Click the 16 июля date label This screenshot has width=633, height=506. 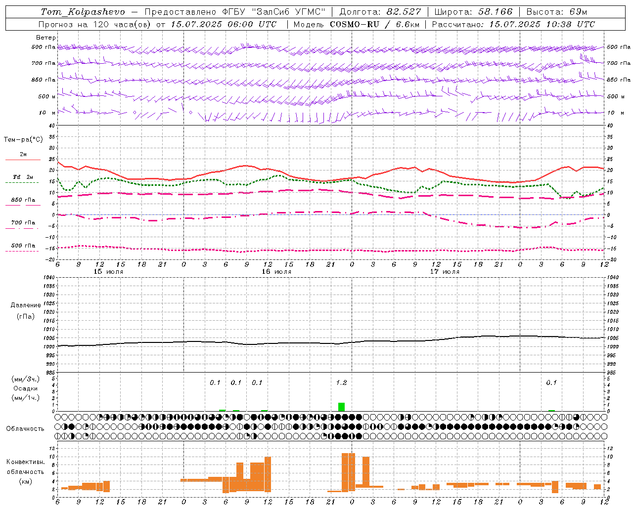point(276,272)
